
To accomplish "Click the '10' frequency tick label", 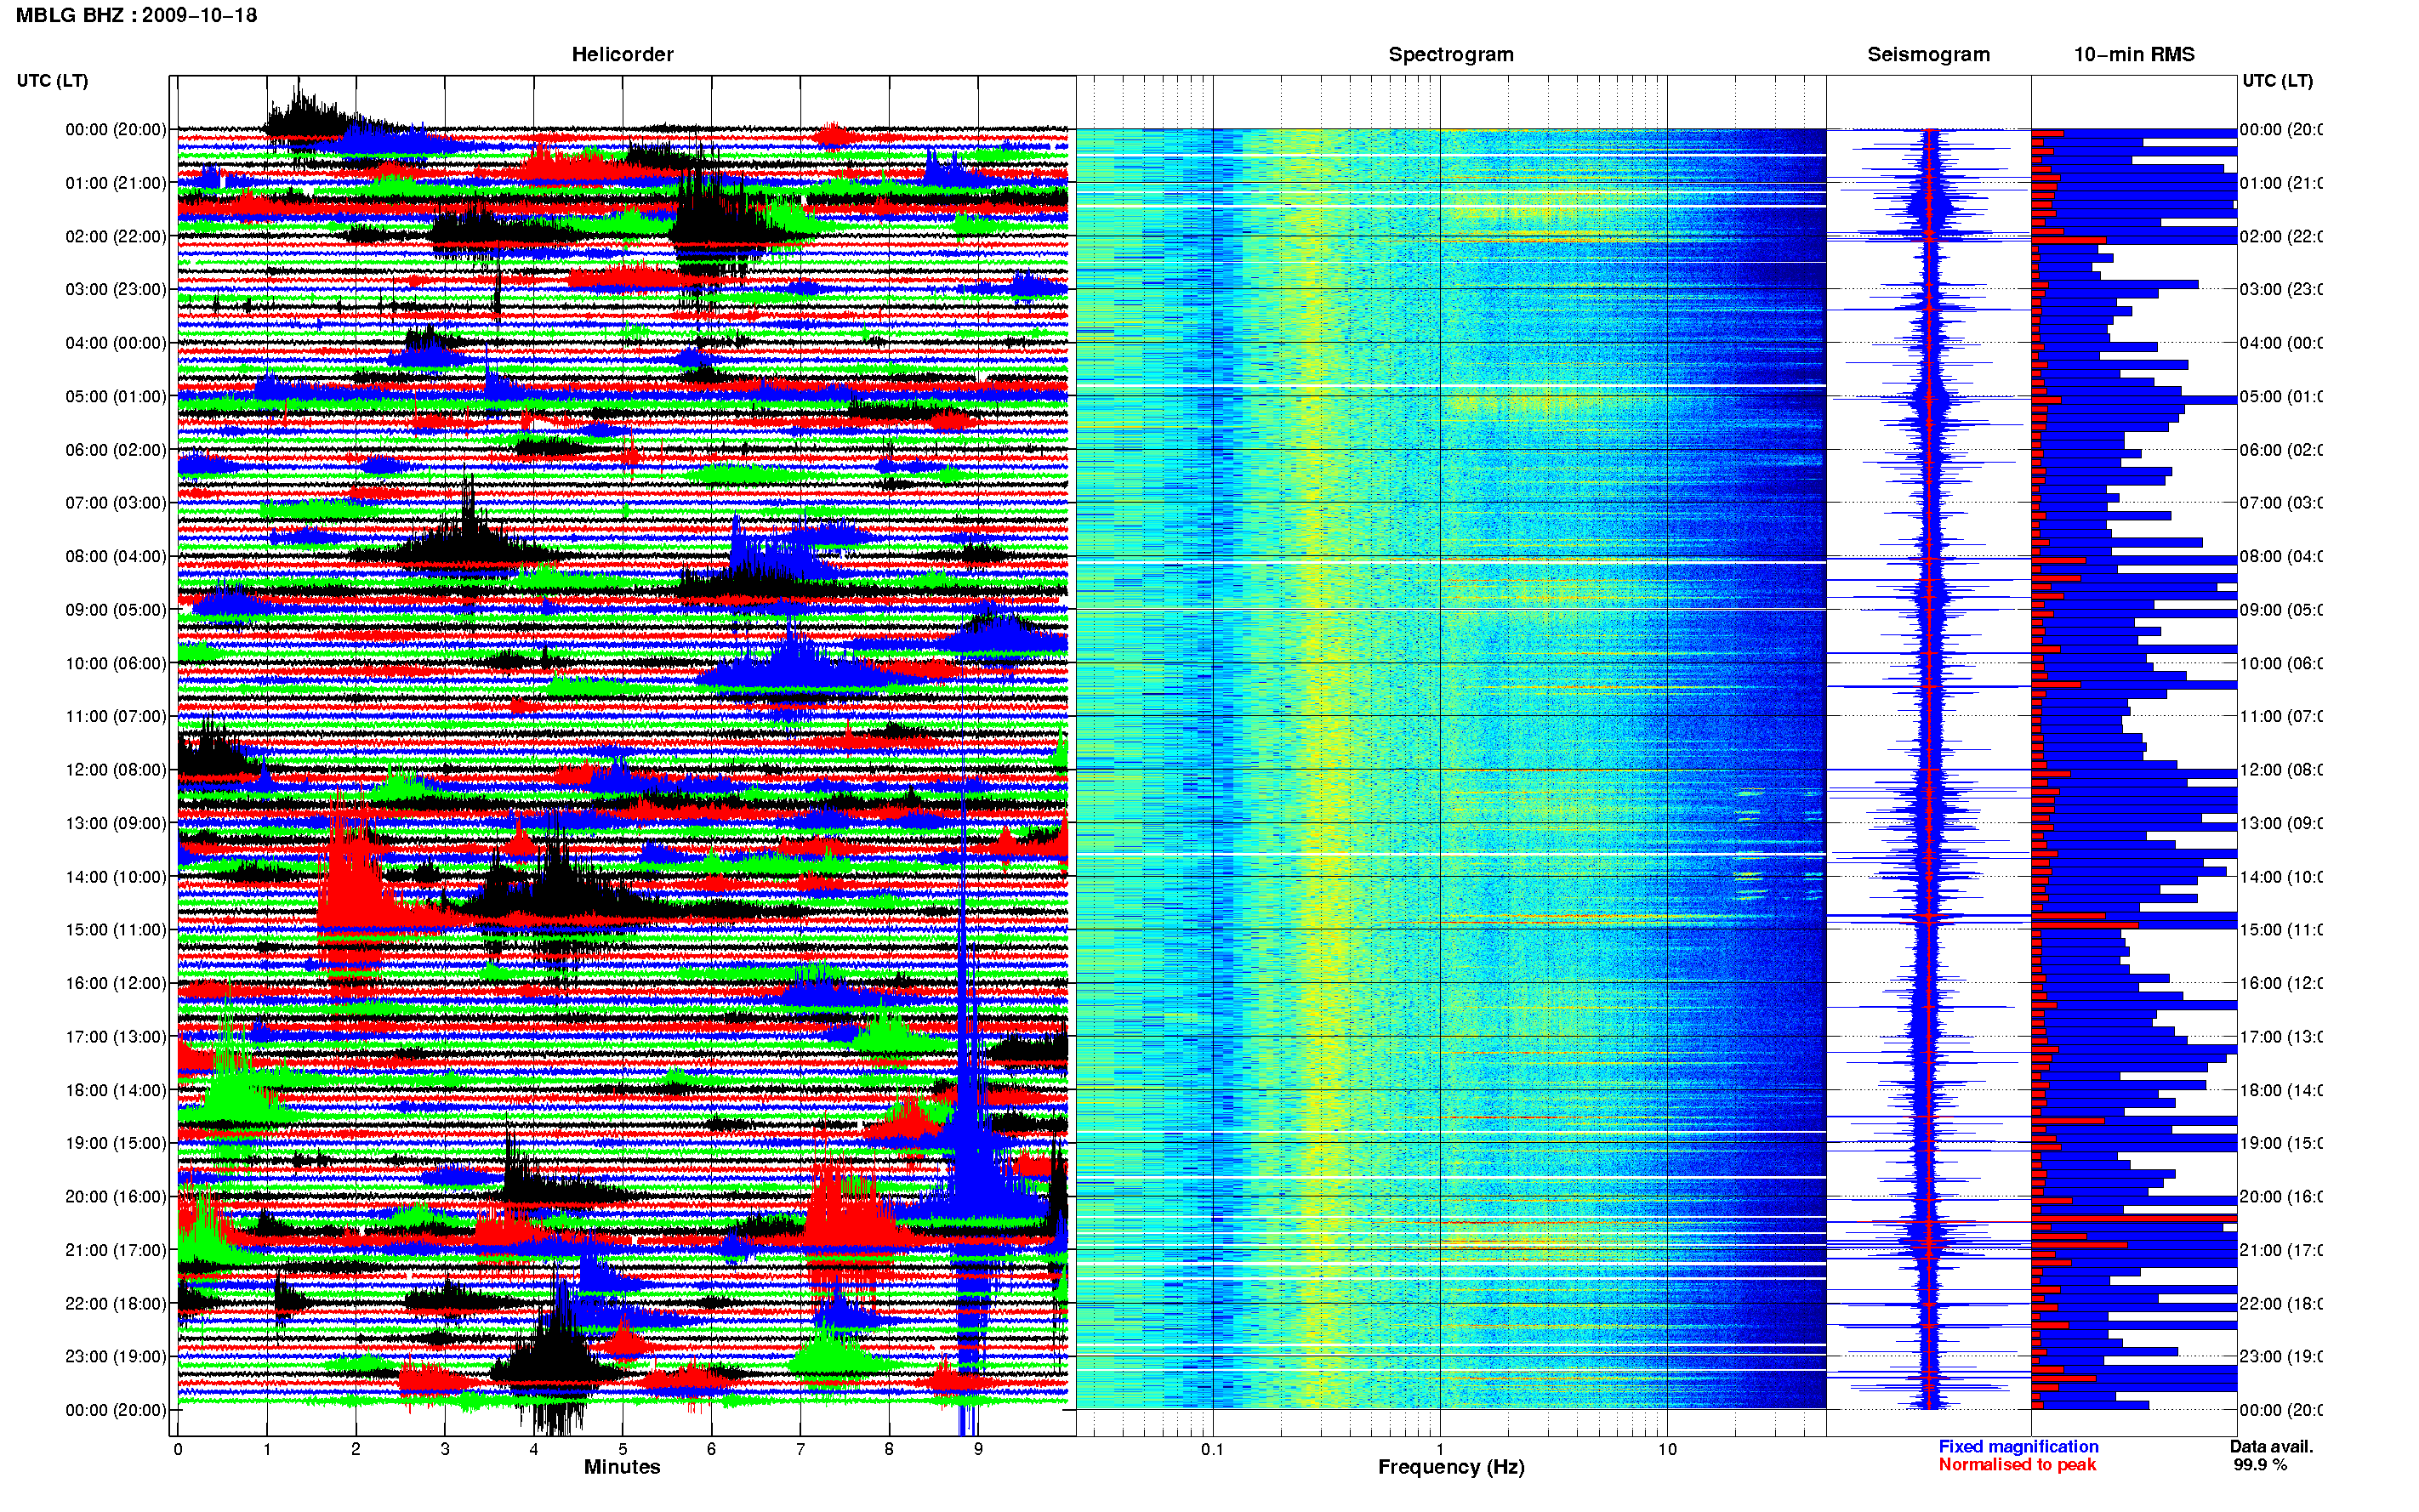I will (x=1666, y=1448).
